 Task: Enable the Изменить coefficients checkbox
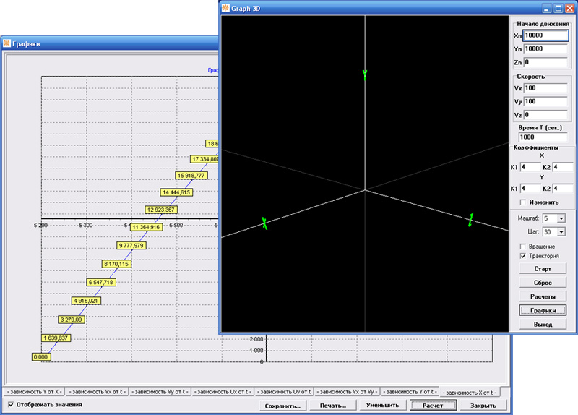point(522,203)
